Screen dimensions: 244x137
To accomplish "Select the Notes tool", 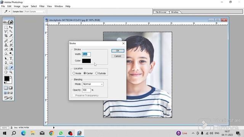I will (x=6, y=68).
